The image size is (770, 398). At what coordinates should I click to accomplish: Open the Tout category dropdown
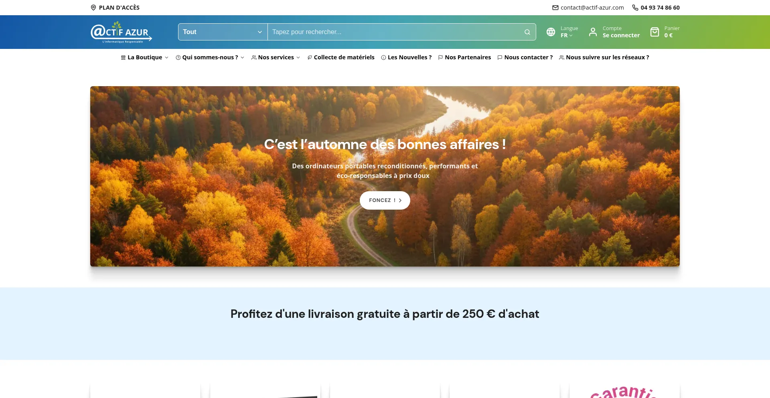click(223, 32)
